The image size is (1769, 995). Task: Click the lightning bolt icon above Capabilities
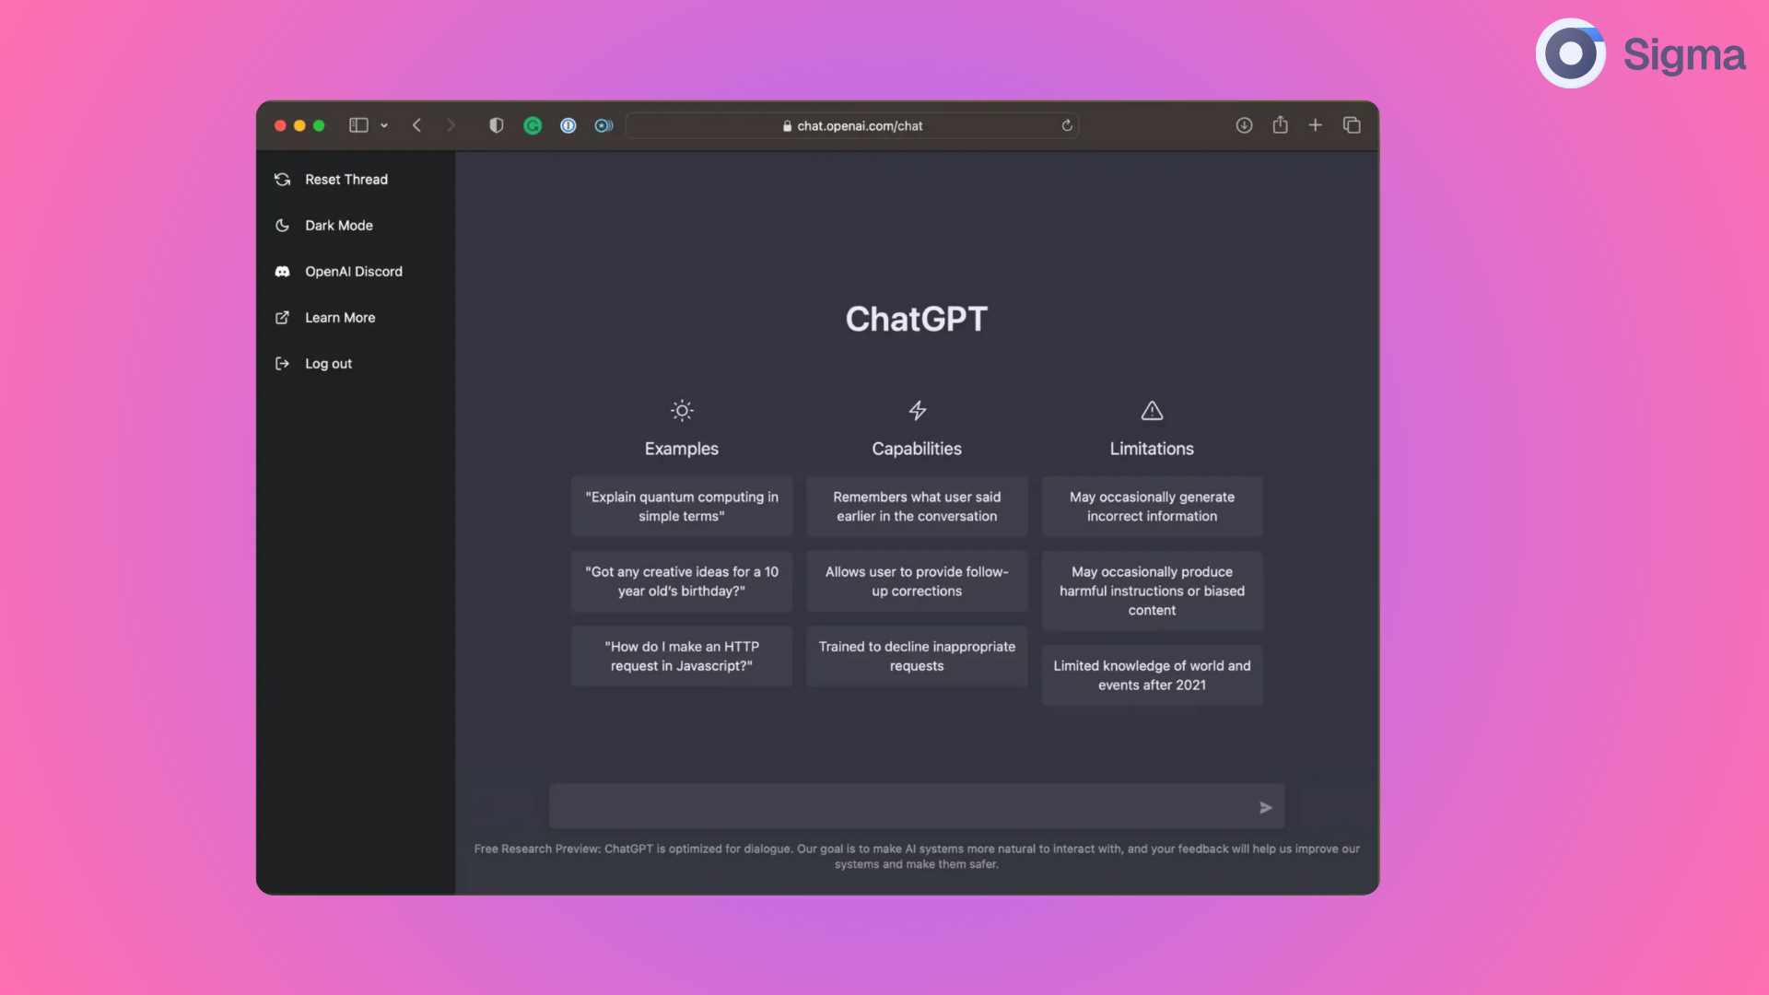tap(918, 411)
